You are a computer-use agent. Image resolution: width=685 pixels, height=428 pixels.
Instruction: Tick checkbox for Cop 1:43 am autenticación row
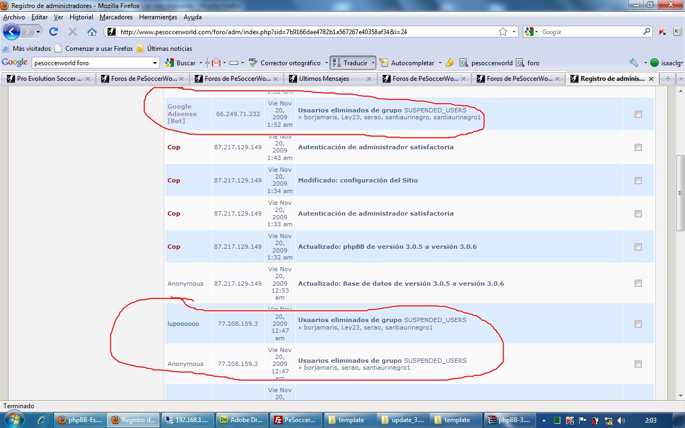click(638, 147)
